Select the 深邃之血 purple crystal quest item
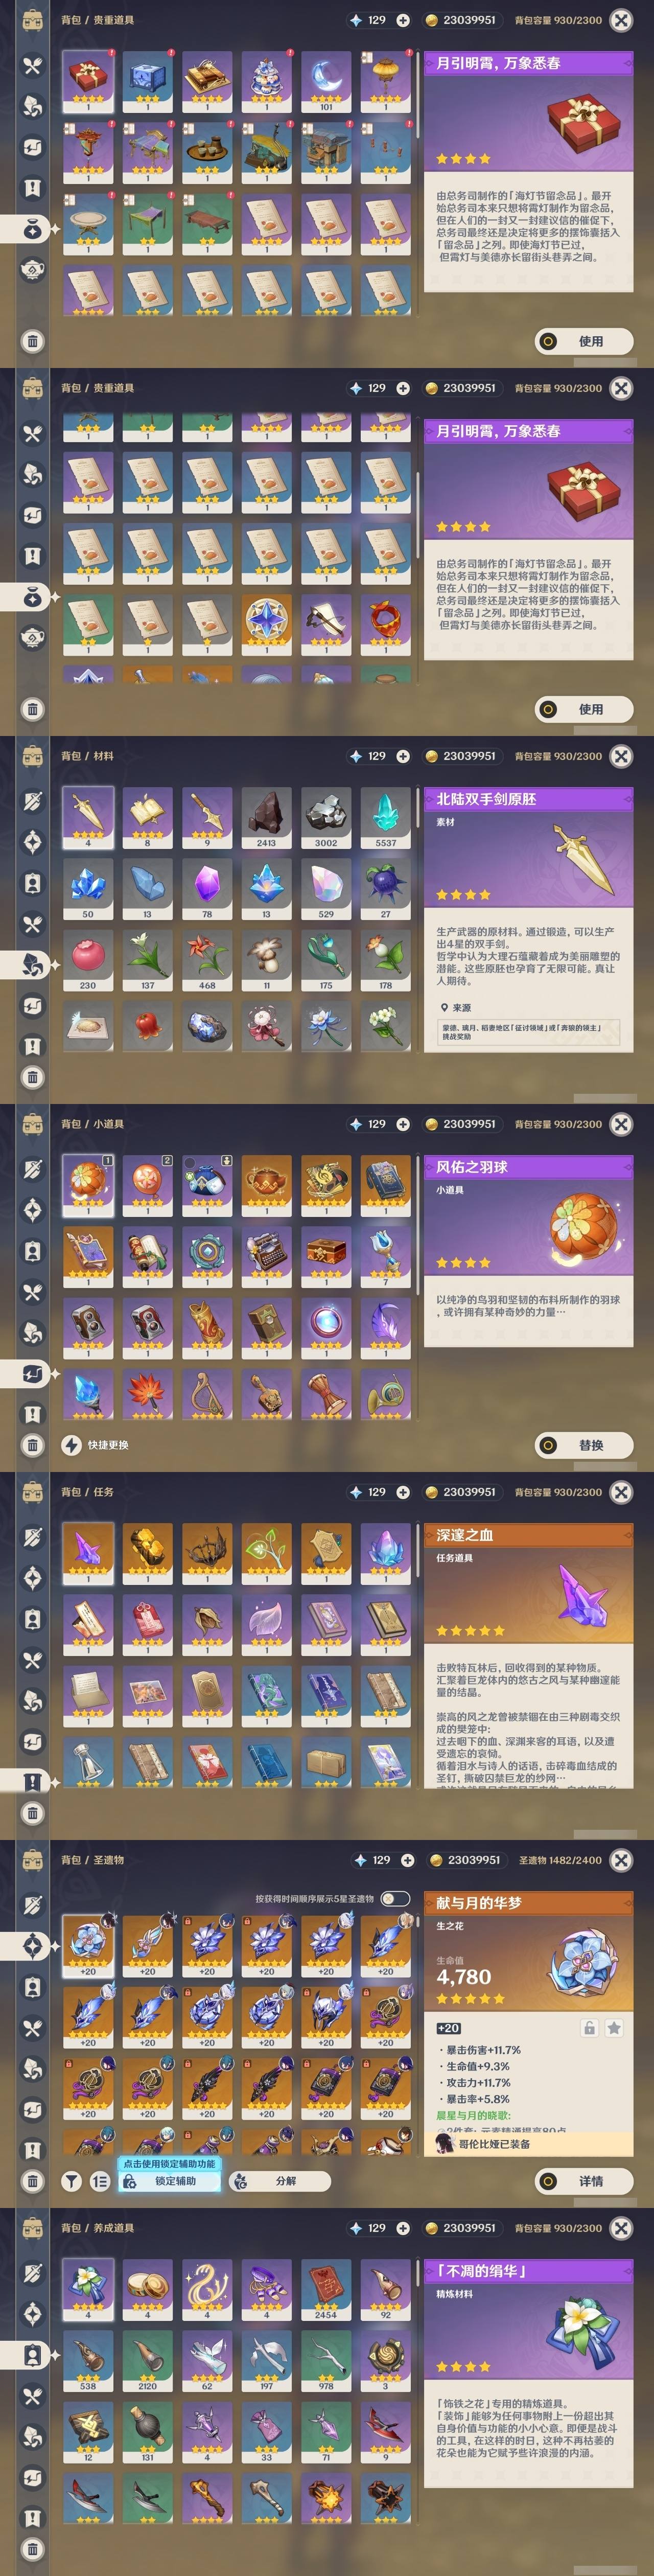The height and width of the screenshot is (2576, 654). click(88, 1553)
